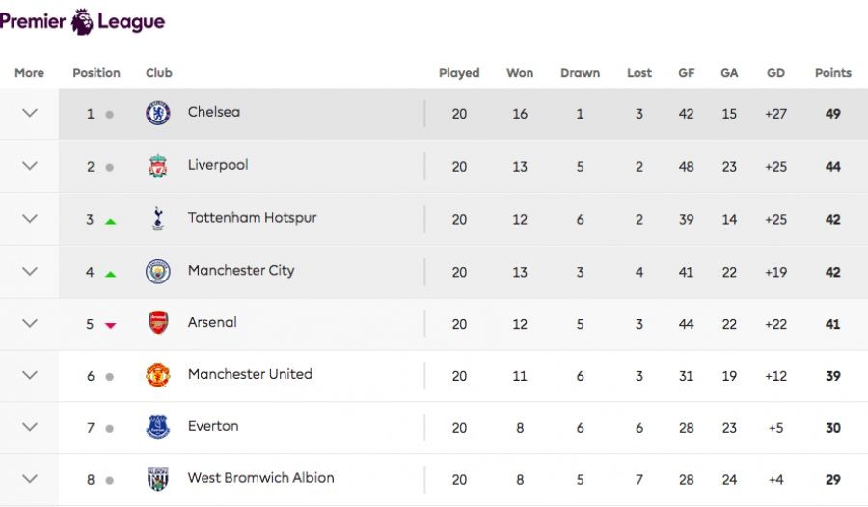The height and width of the screenshot is (507, 868).
Task: Click the Tottenham Hotspur crest icon
Action: click(x=158, y=219)
